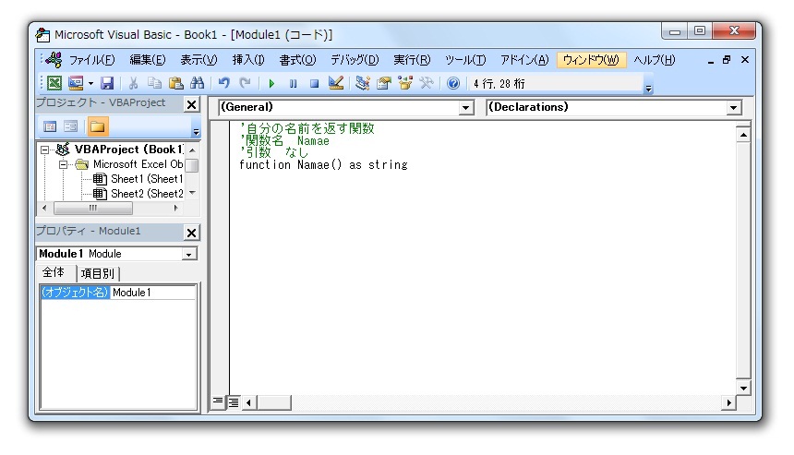Open the 表示(V) menu
This screenshot has width=794, height=455.
199,60
